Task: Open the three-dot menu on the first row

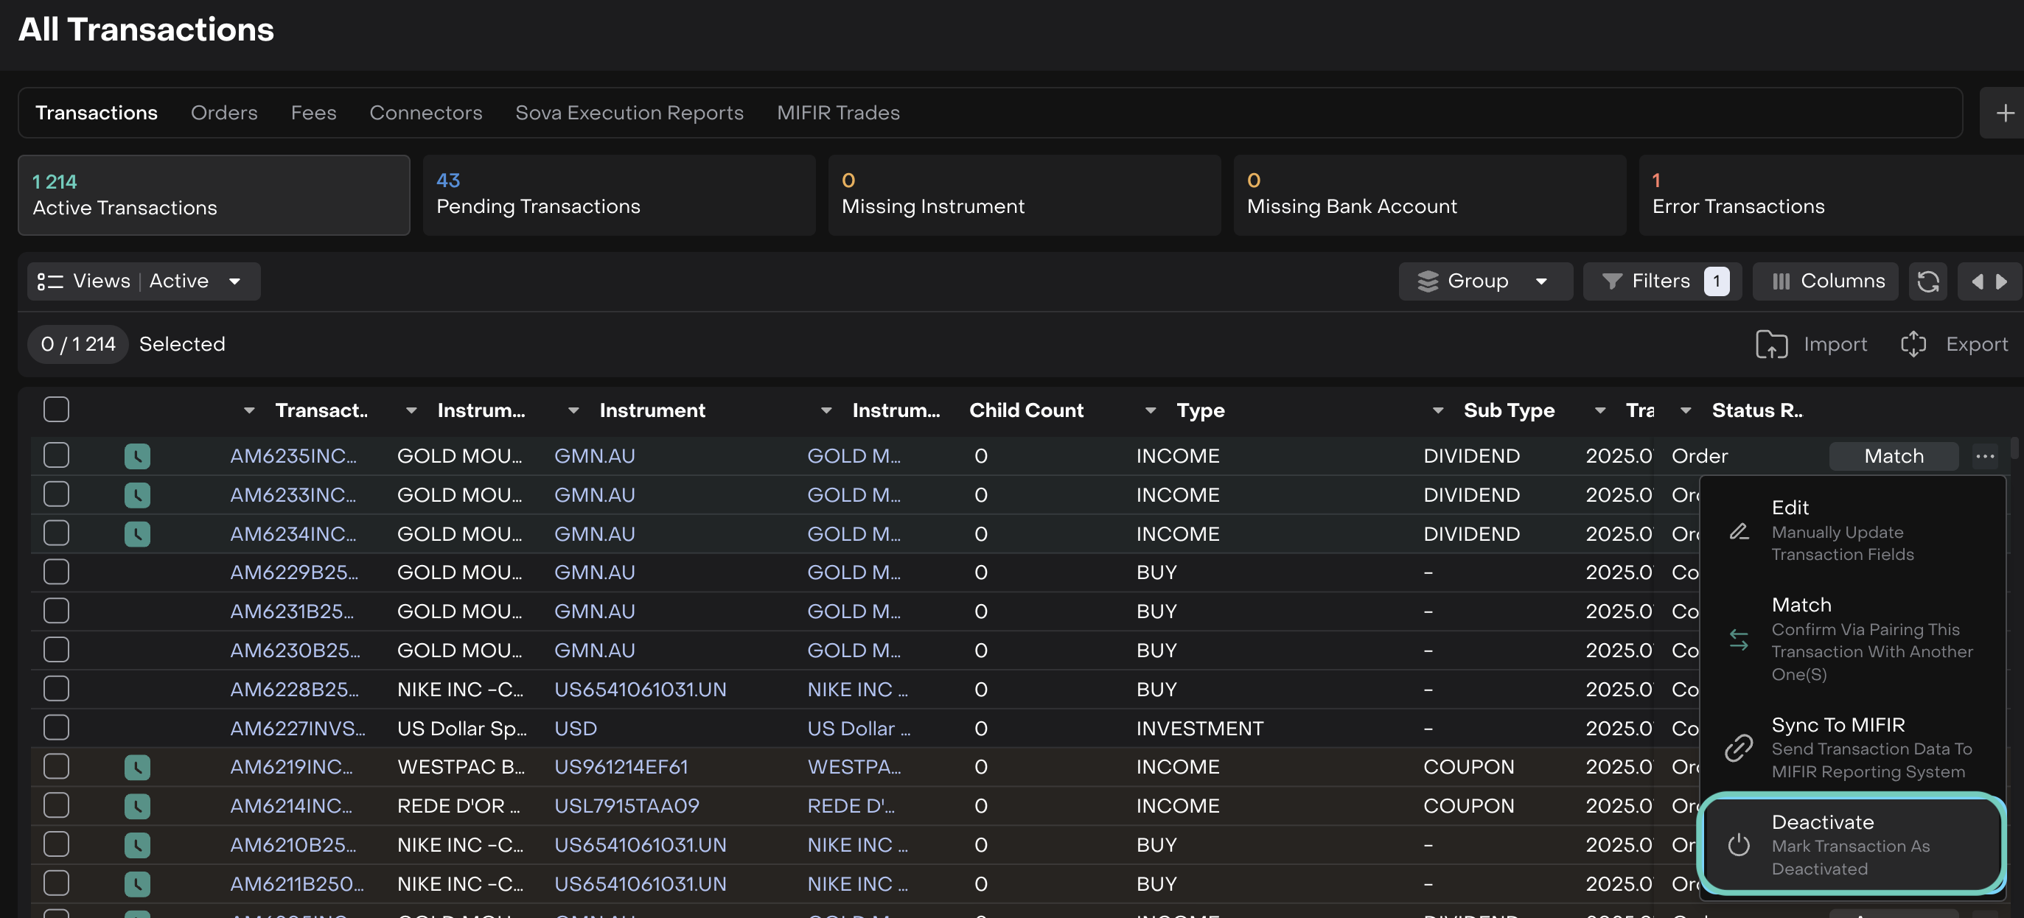Action: click(x=1985, y=456)
